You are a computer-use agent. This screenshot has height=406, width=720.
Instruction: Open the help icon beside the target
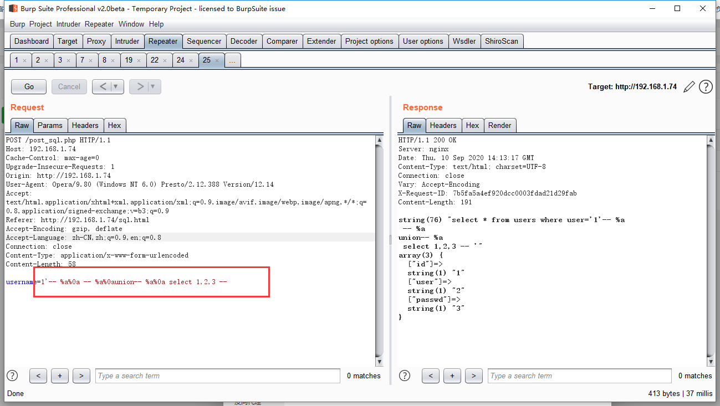tap(706, 87)
